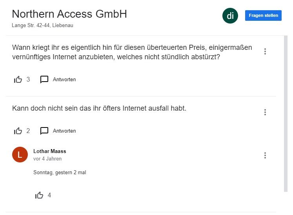Click the answer text 'Sonntag, gestern 2 mal'
The image size is (293, 215).
[60, 173]
